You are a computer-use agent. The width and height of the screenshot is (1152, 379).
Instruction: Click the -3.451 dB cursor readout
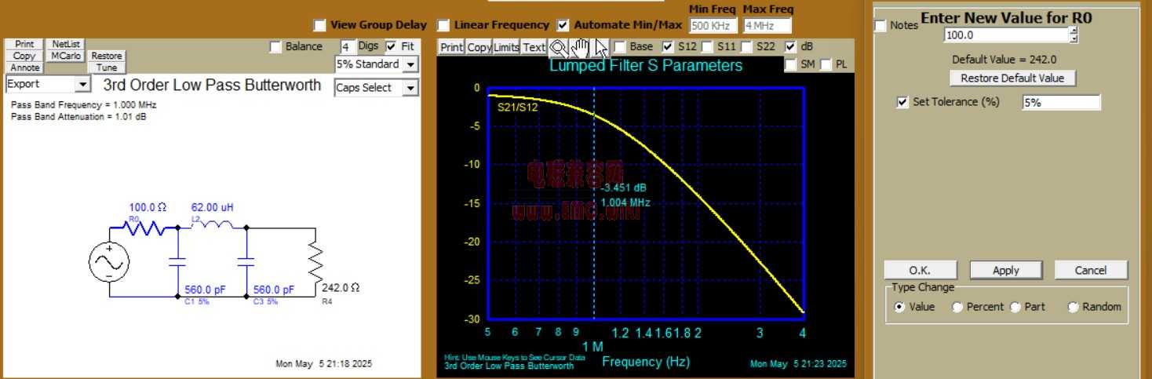tap(623, 188)
